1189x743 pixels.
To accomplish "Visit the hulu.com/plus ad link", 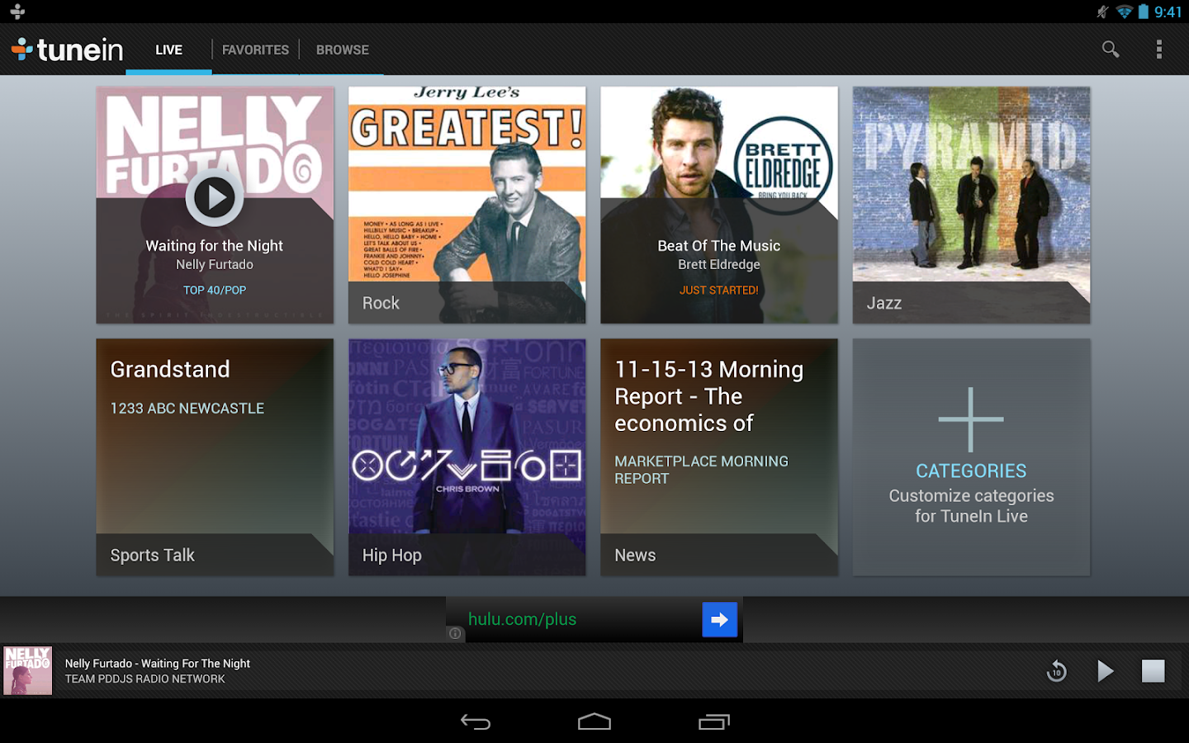I will [x=523, y=618].
